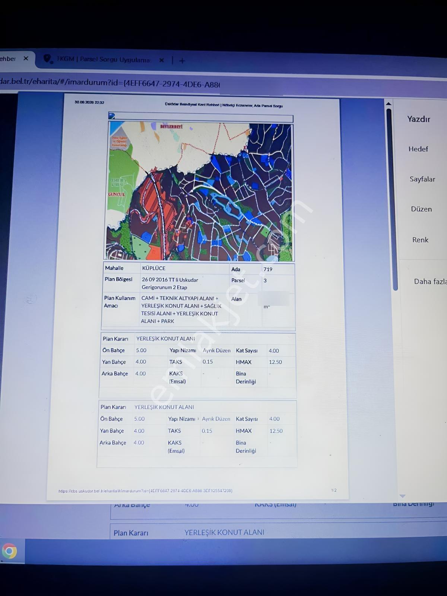Open a new browser tab with the plus button

pos(182,61)
